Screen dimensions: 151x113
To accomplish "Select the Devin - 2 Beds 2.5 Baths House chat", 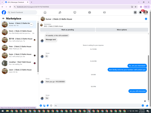I will click(19, 32).
